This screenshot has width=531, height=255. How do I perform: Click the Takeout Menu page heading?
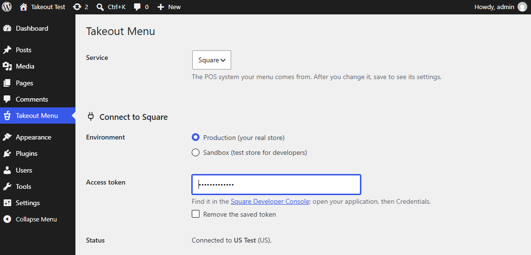[x=121, y=32]
